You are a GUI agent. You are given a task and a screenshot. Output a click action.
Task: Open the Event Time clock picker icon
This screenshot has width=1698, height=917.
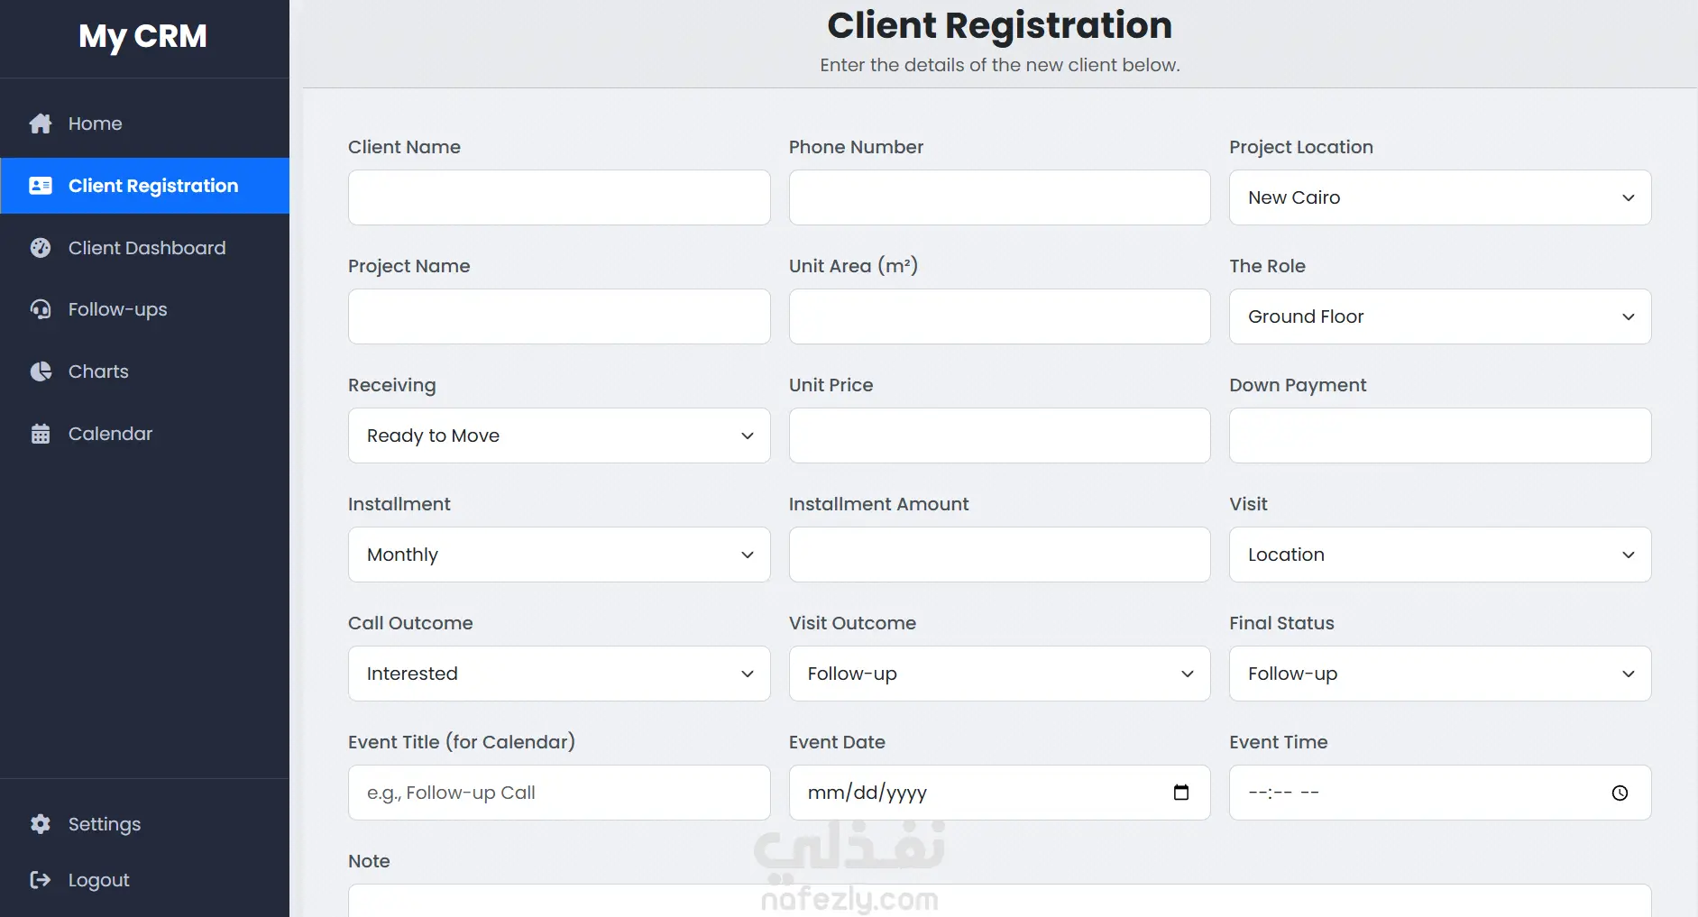coord(1620,793)
